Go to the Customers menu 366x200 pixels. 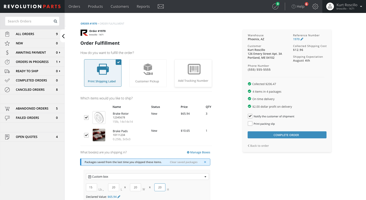point(120,6)
